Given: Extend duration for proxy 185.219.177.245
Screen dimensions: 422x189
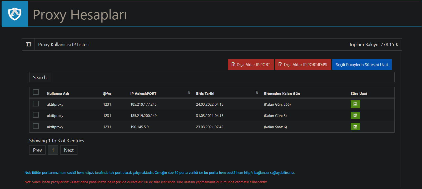Looking at the screenshot, I should pyautogui.click(x=355, y=104).
